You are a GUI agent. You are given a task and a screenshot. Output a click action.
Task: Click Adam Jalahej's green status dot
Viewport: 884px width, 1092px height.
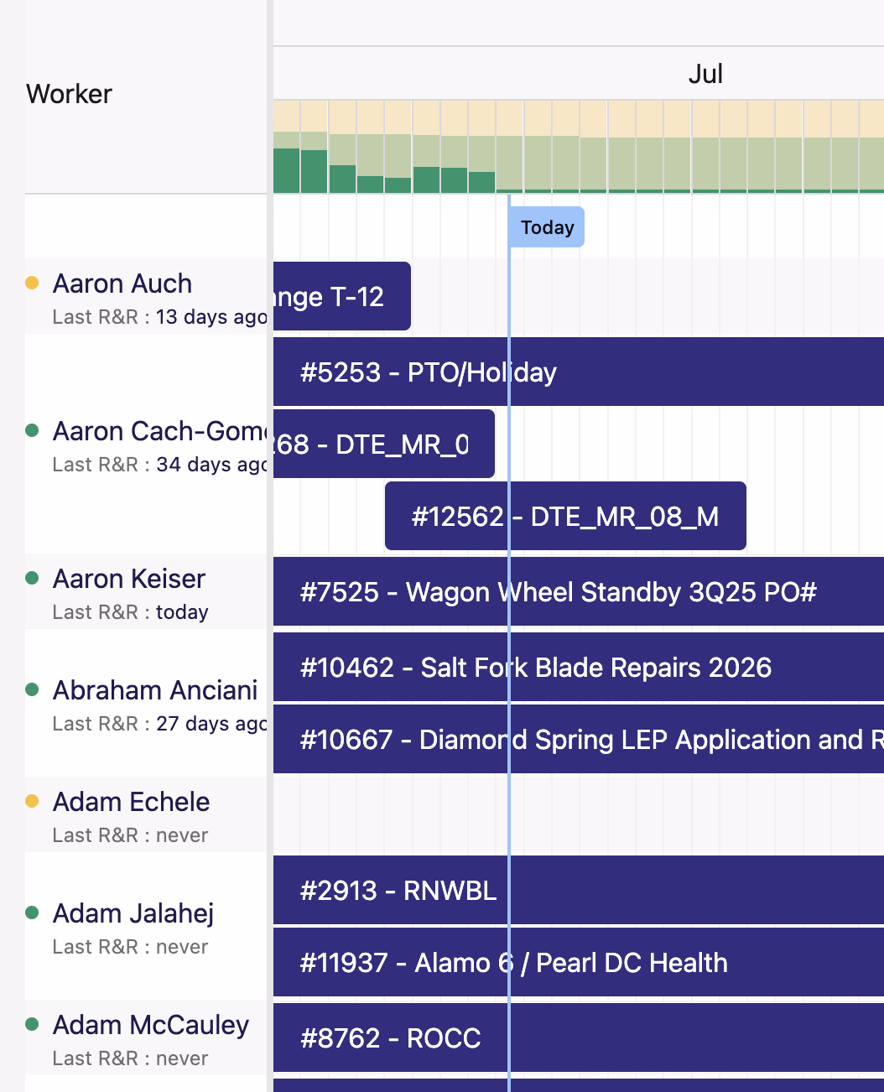32,913
